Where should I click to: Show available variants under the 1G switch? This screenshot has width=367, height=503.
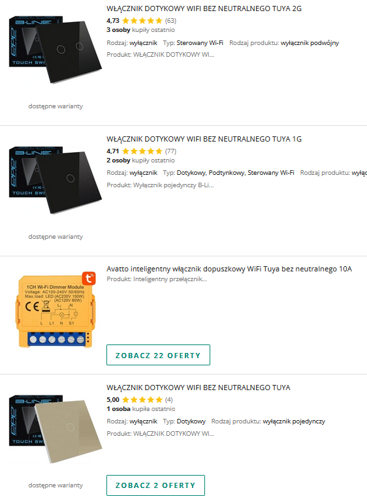(56, 237)
